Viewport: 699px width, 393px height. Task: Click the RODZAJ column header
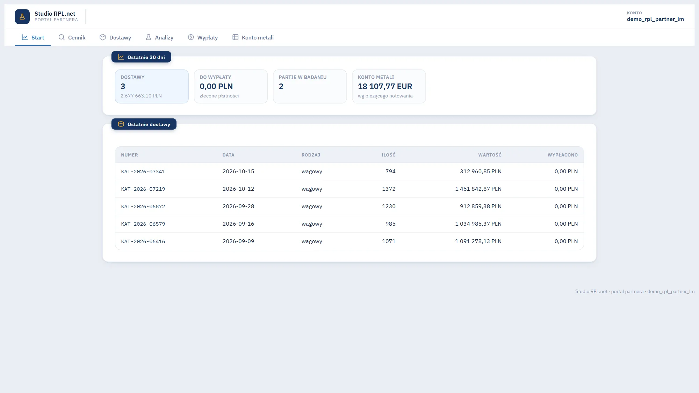point(311,155)
